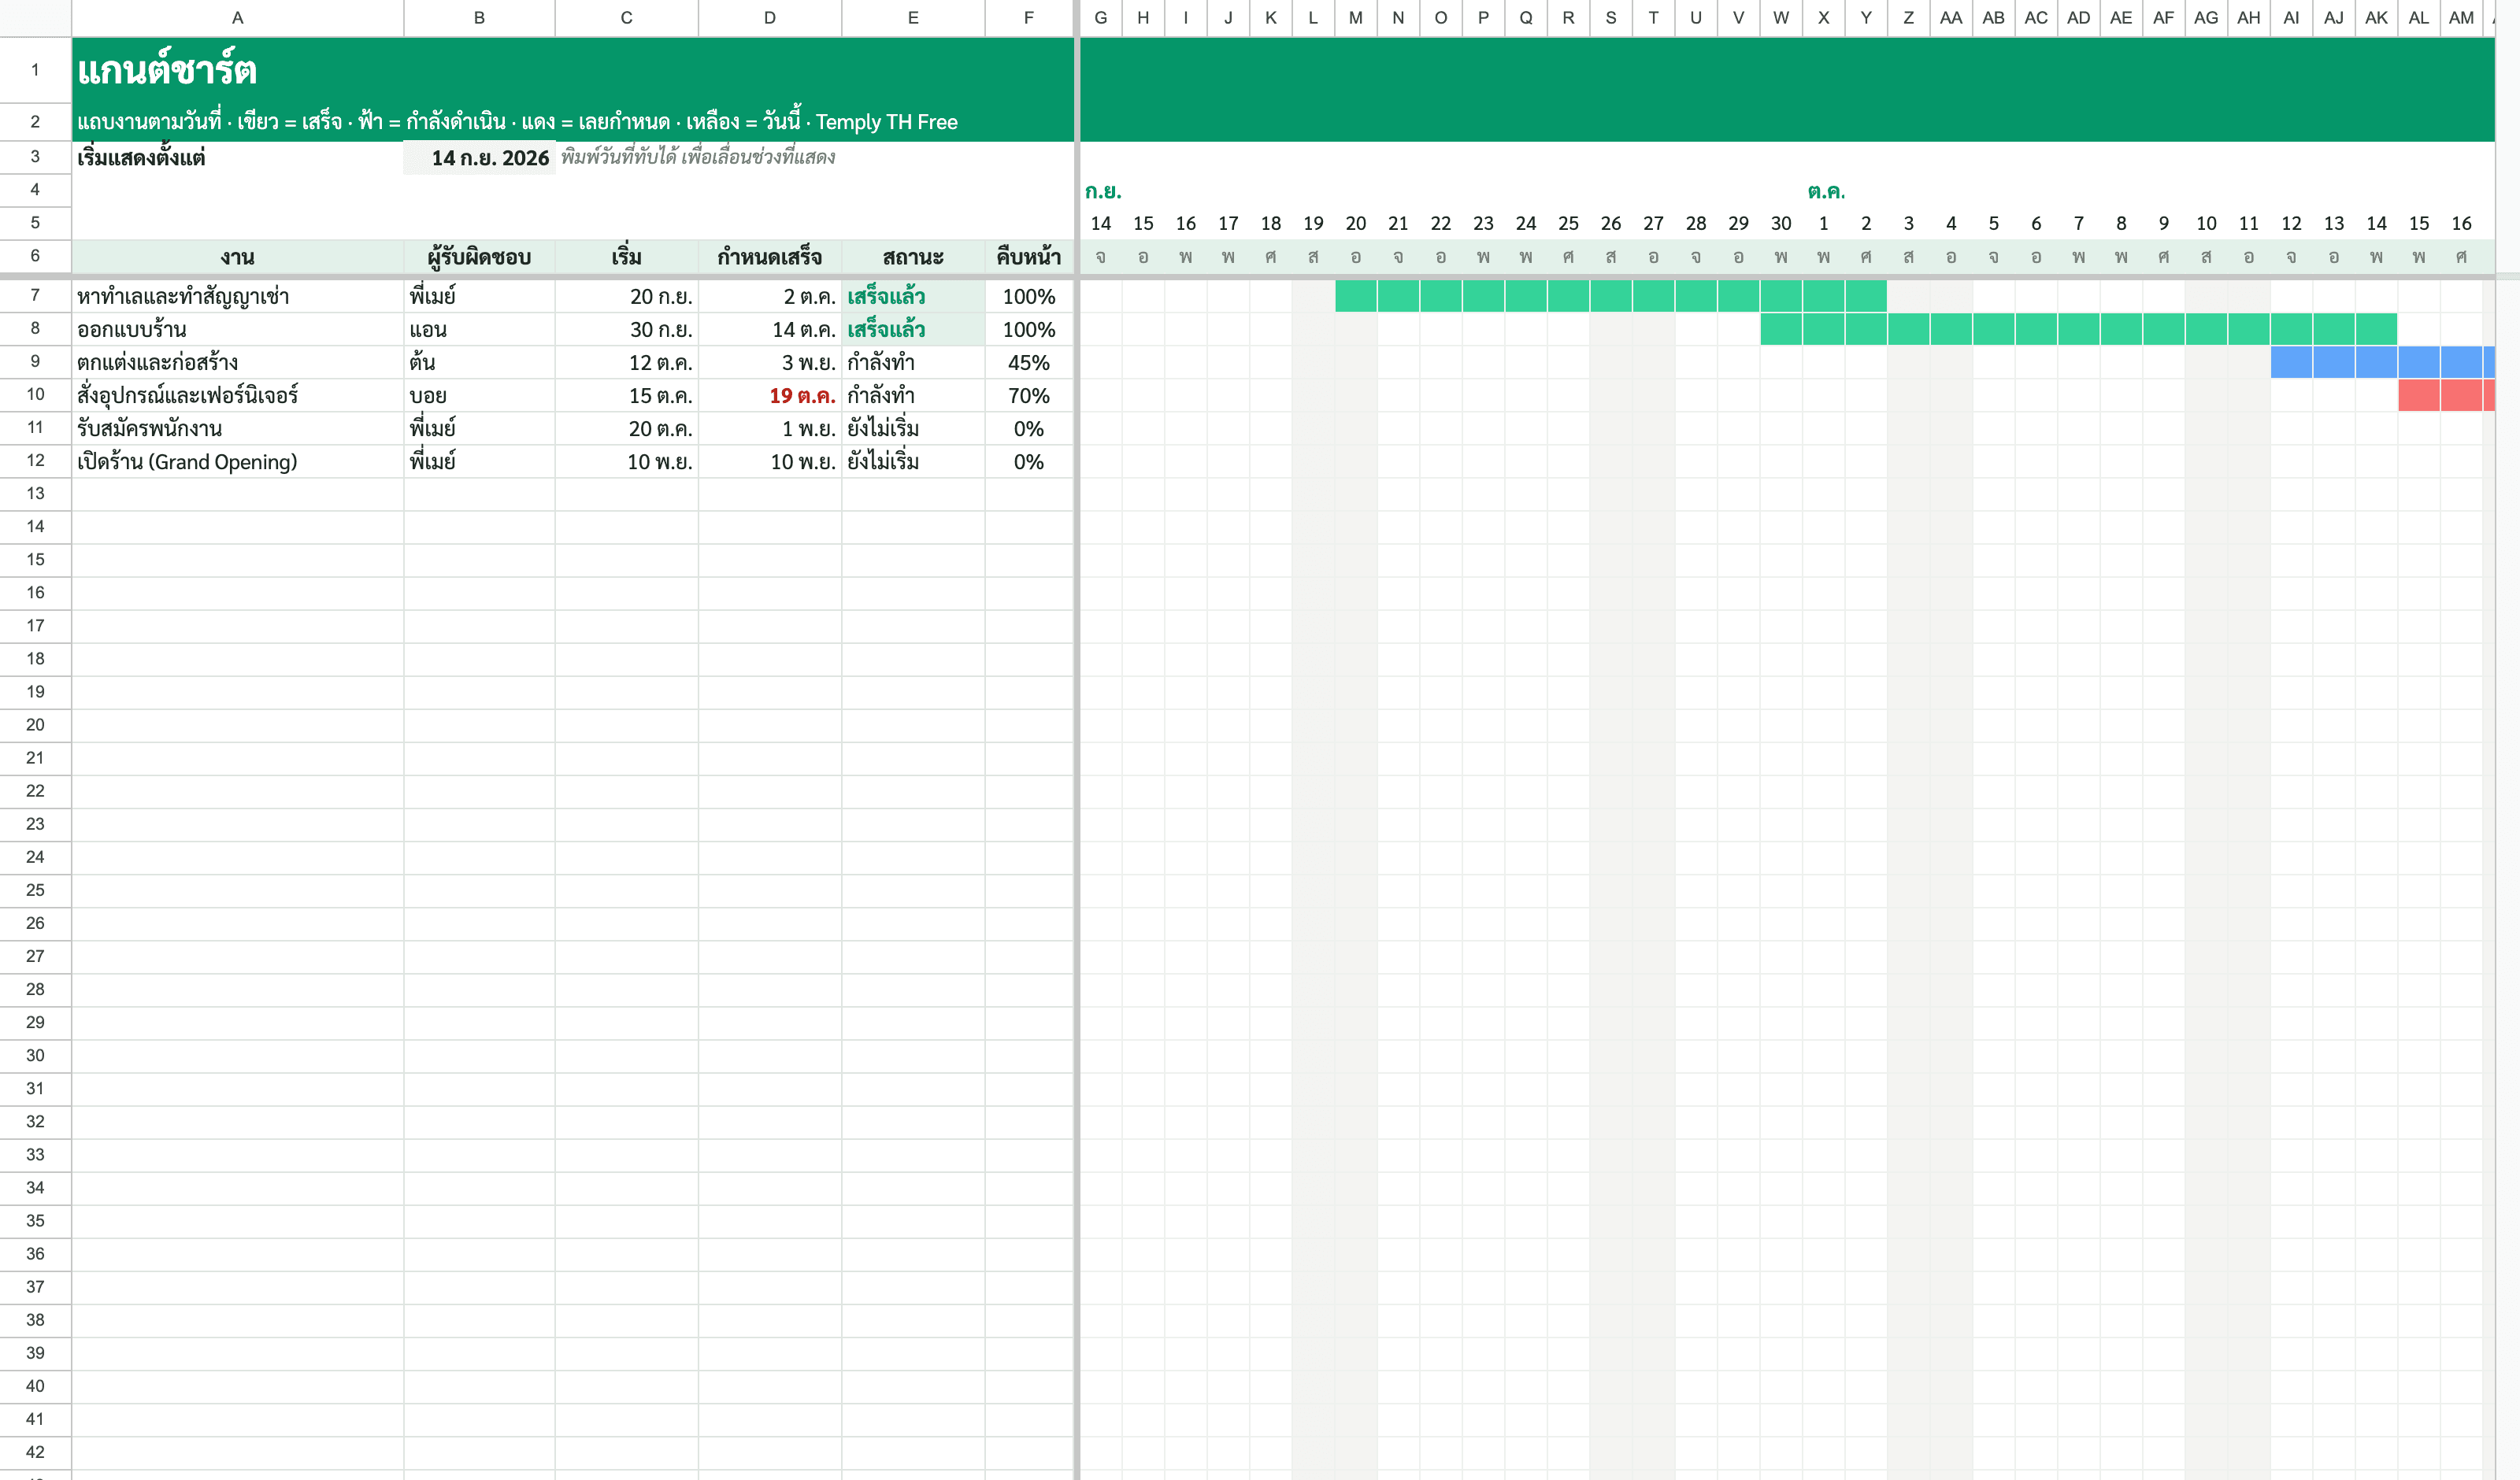
Task: Select task cell เปิดร้าน (Grand Opening)
Action: (x=238, y=461)
